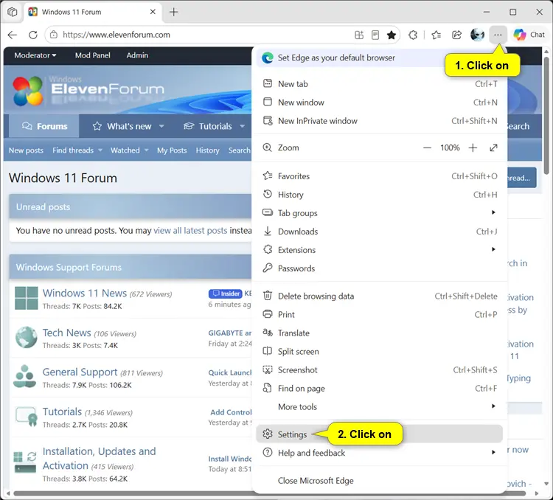Open the Tutorials nav dropdown arrow
The image size is (553, 500).
243,126
